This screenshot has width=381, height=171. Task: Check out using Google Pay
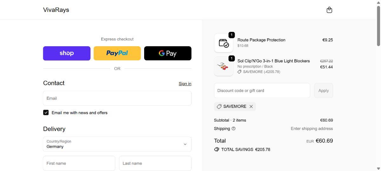pos(168,53)
